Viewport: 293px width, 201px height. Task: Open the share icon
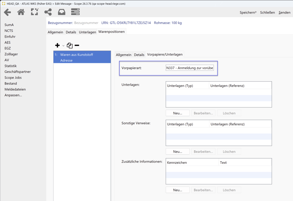48,12
